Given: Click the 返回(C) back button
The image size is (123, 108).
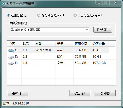Looking at the screenshot, I should pos(105,93).
